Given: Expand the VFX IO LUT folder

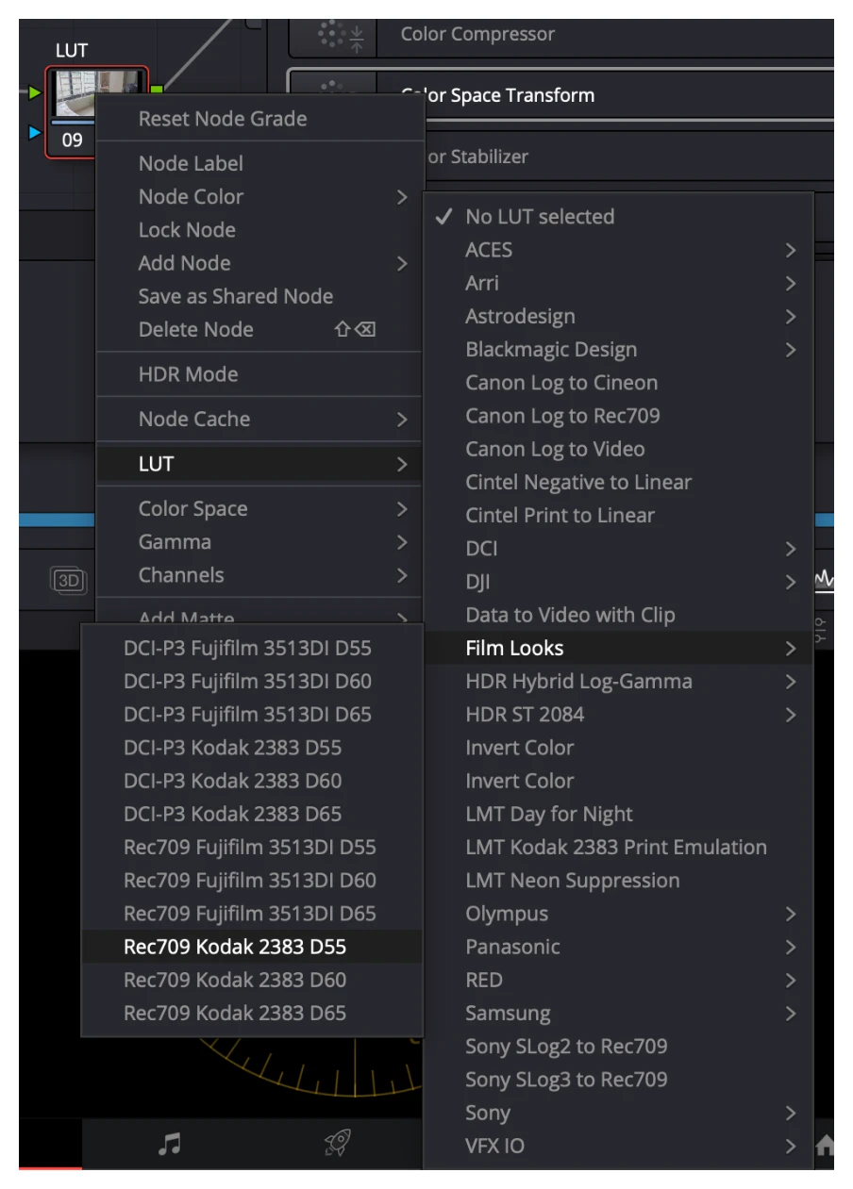Looking at the screenshot, I should coord(618,1147).
